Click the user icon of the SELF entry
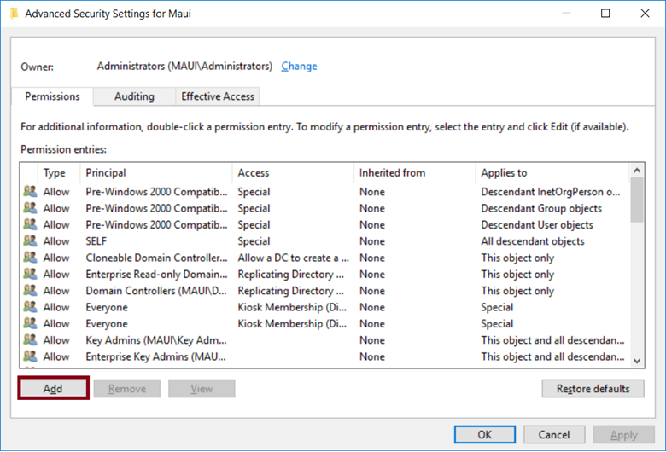666x452 pixels. [30, 241]
